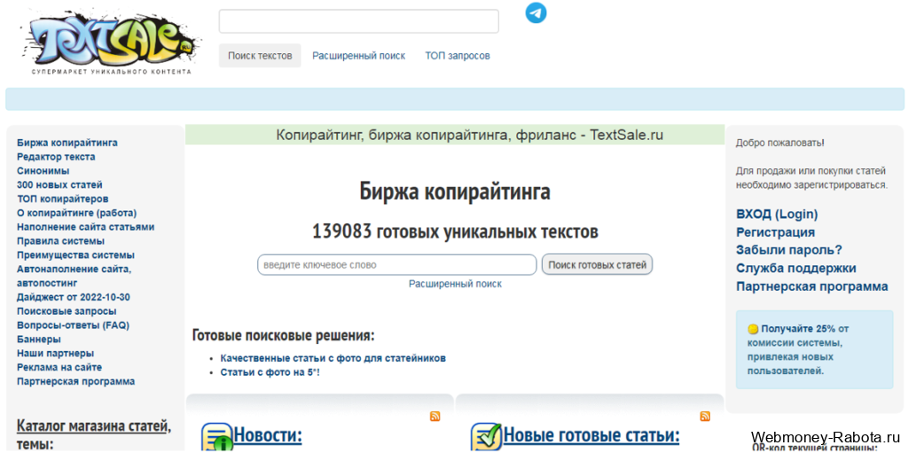Open the ТОП запросов link
This screenshot has height=453, width=908.
point(458,56)
